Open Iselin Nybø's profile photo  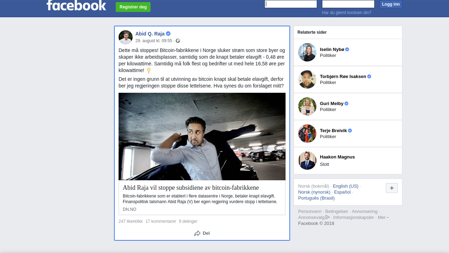click(x=307, y=52)
